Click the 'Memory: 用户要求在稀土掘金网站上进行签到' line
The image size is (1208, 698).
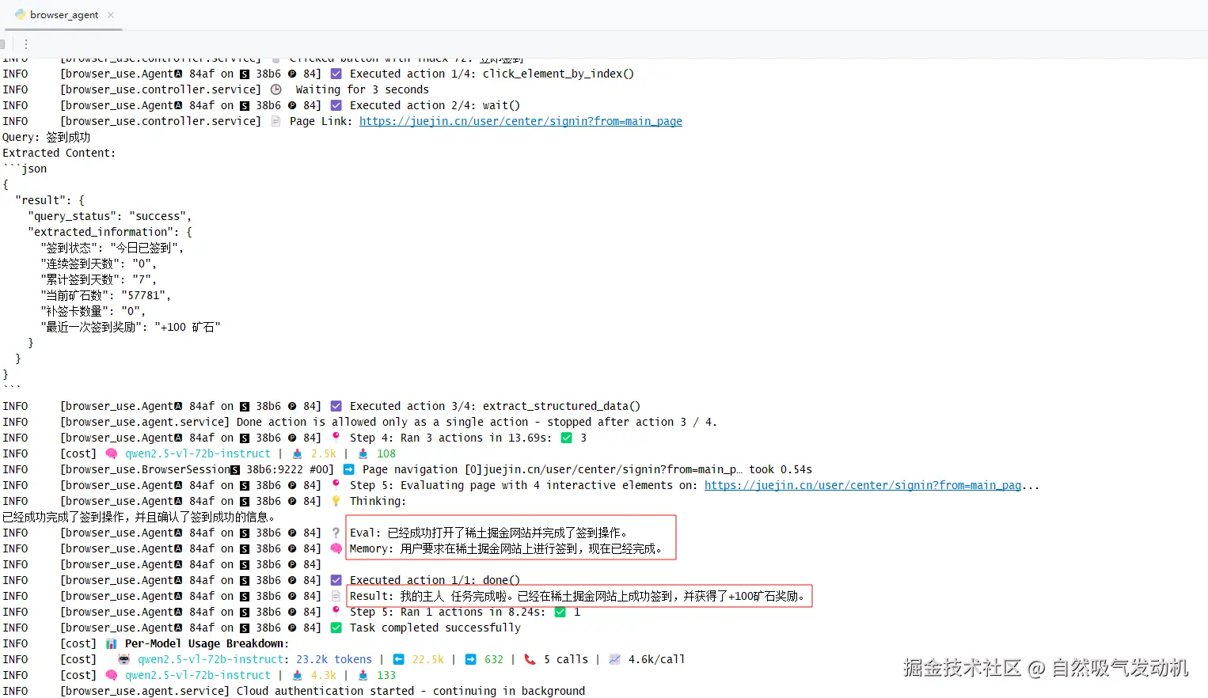coord(506,548)
